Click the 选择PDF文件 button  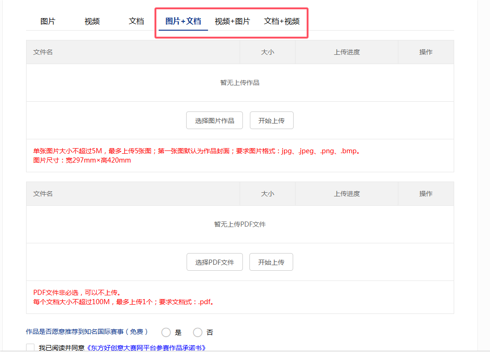pyautogui.click(x=215, y=261)
